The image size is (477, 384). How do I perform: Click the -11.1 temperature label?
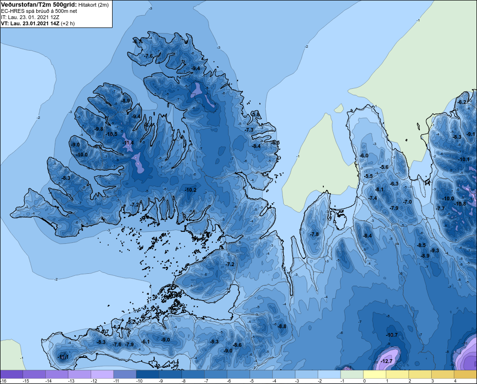point(63,357)
